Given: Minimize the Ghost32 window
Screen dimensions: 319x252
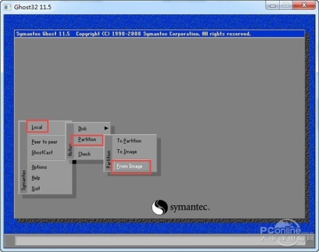Looking at the screenshot, I should (273, 6).
